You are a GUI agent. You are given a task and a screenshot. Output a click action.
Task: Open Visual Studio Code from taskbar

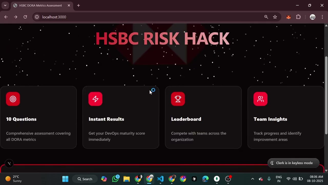pyautogui.click(x=160, y=179)
